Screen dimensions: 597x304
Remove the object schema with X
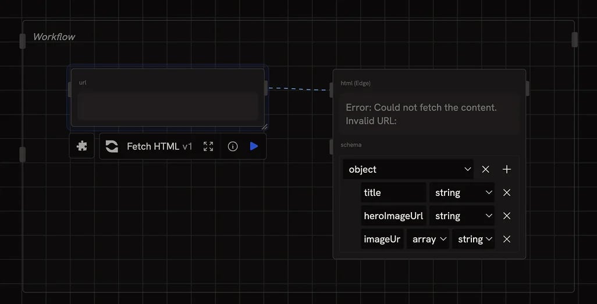485,169
